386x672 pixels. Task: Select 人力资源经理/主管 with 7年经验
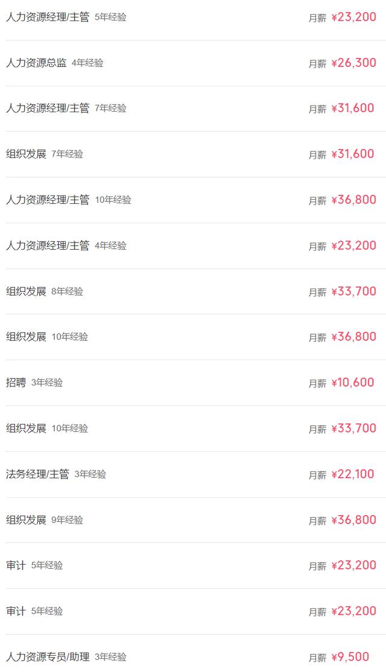pos(48,109)
